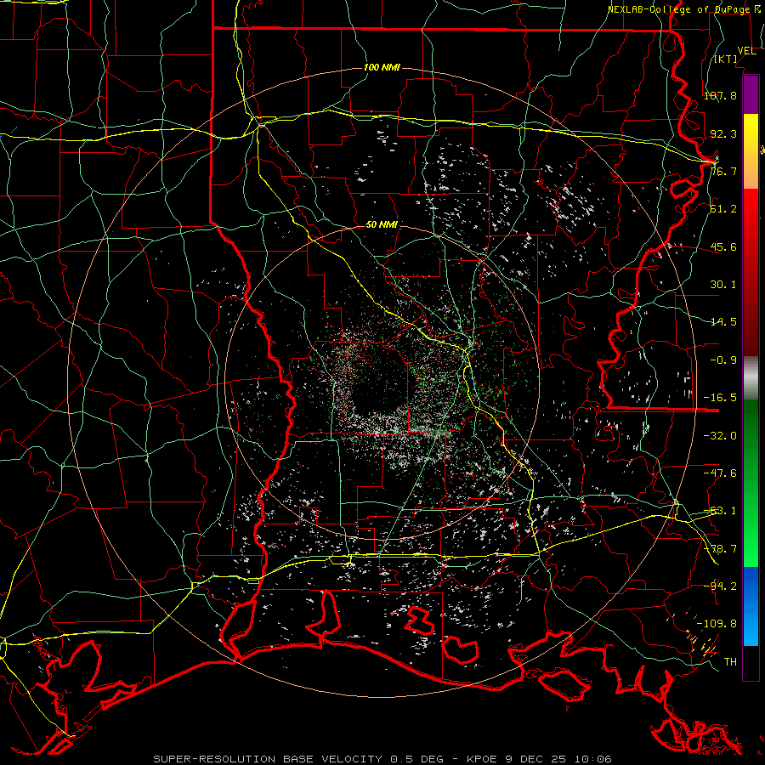
Task: Click the 100 NMI range ring label
Action: click(382, 67)
